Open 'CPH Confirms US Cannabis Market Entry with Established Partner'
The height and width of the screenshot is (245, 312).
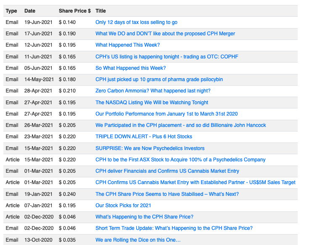pyautogui.click(x=196, y=182)
